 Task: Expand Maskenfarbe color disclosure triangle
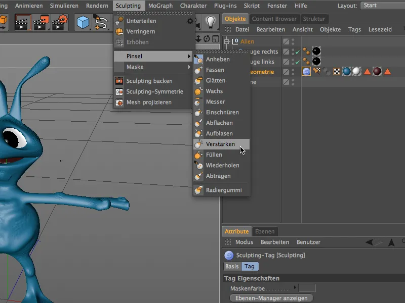click(x=295, y=287)
